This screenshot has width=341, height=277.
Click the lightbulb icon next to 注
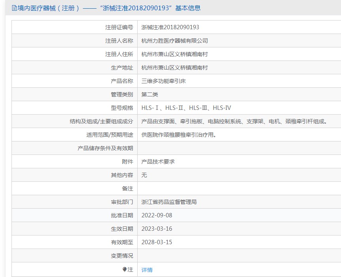[124, 269]
